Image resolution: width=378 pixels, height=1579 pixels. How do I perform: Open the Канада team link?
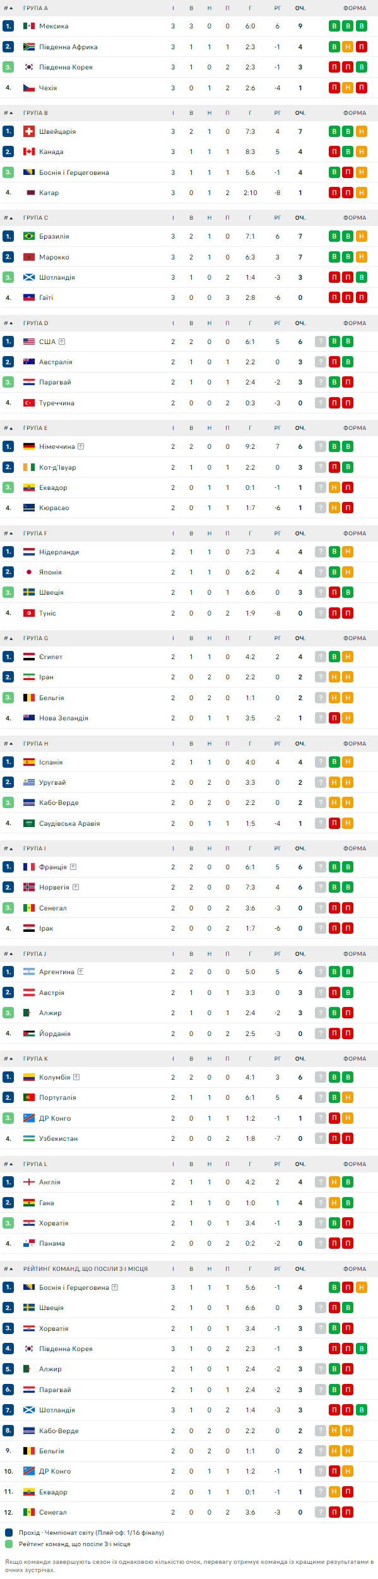(x=51, y=152)
